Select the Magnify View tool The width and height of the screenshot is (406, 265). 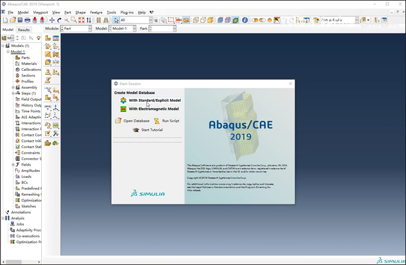[x=67, y=20]
